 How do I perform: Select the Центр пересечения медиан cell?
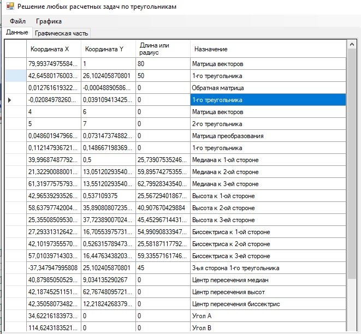pyautogui.click(x=268, y=280)
